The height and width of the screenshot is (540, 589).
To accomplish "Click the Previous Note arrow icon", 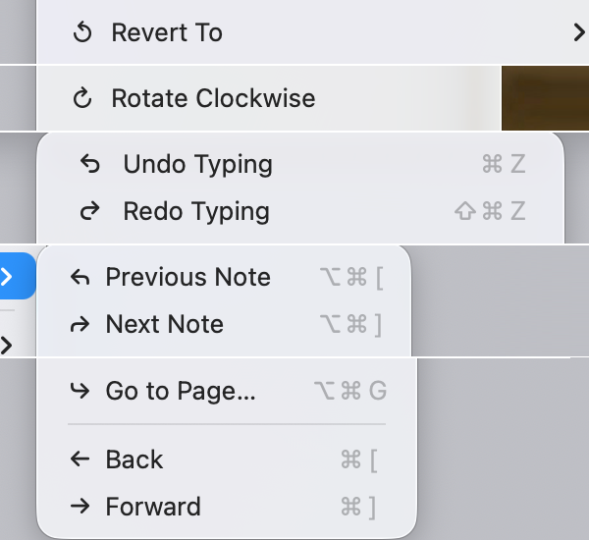I will point(80,278).
